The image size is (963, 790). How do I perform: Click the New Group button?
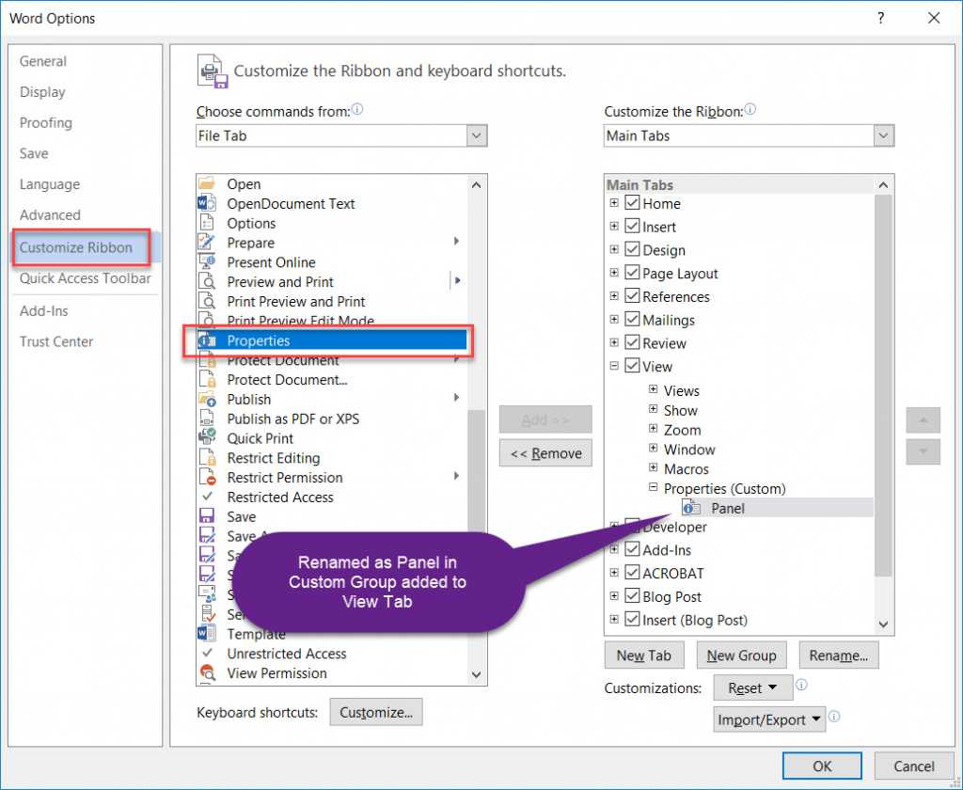[741, 655]
